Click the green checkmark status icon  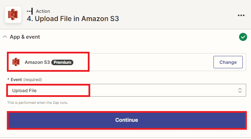[x=243, y=37]
